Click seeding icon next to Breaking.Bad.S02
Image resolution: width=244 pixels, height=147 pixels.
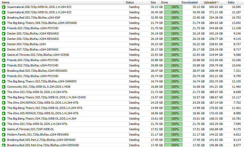pyautogui.click(x=3, y=18)
